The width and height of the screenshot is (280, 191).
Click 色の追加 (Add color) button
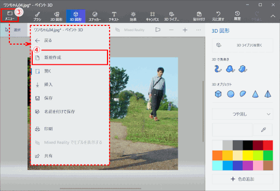coord(243,179)
